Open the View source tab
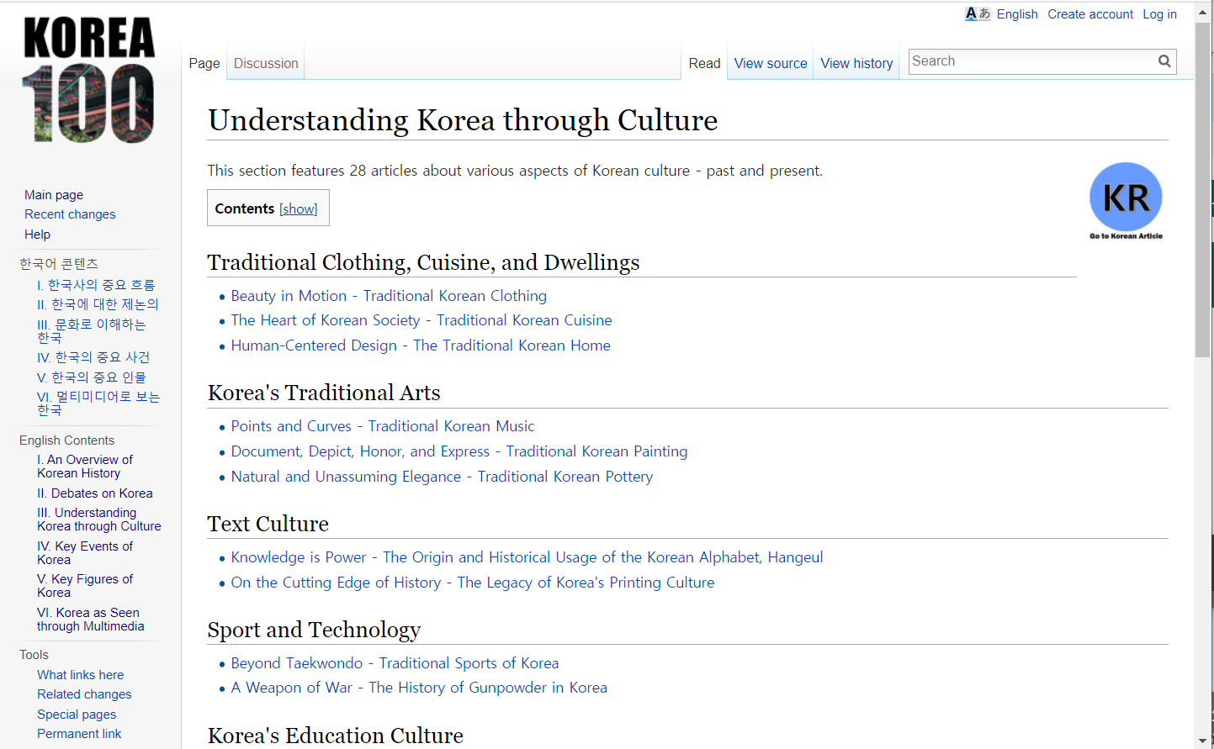Image resolution: width=1214 pixels, height=749 pixels. (770, 64)
